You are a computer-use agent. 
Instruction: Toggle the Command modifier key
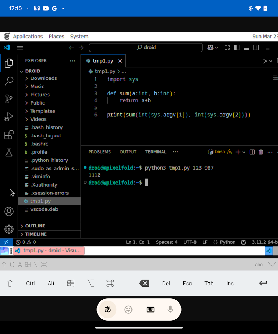click(x=110, y=283)
